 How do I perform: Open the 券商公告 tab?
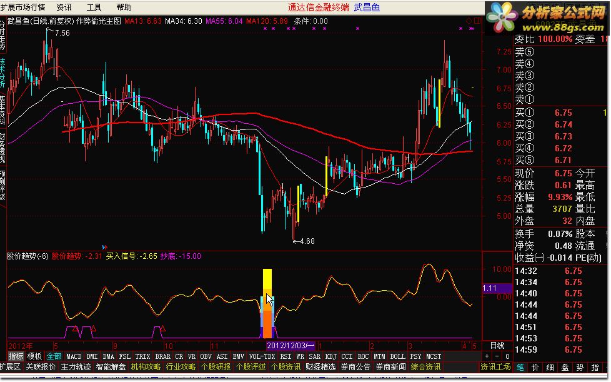click(355, 367)
